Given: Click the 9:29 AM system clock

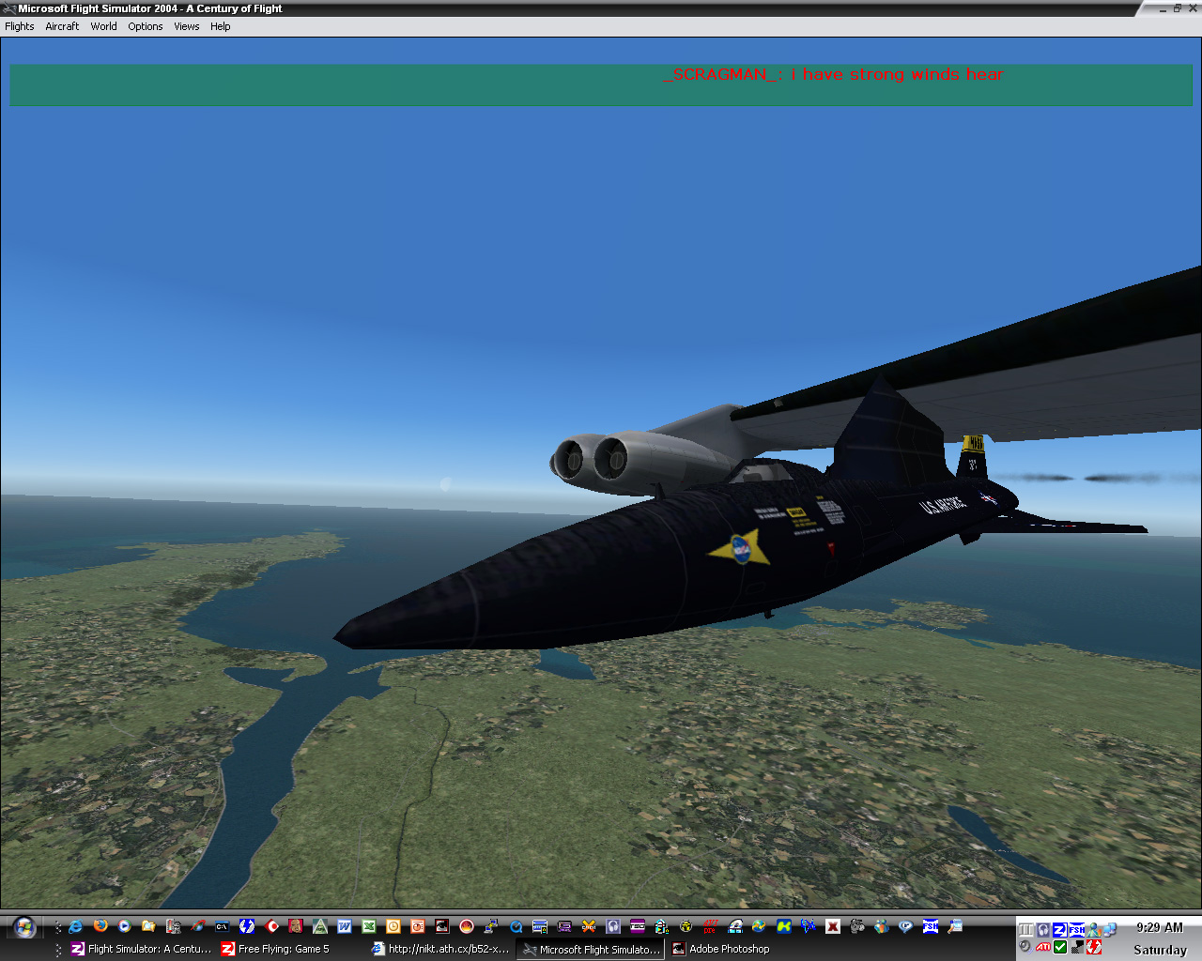Looking at the screenshot, I should coord(1160,927).
